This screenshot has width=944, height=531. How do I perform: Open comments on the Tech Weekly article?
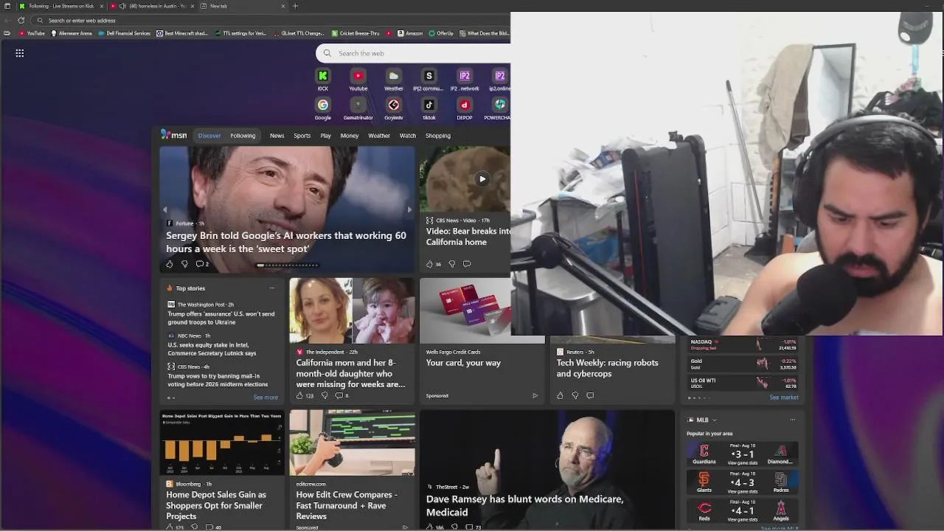pyautogui.click(x=590, y=395)
